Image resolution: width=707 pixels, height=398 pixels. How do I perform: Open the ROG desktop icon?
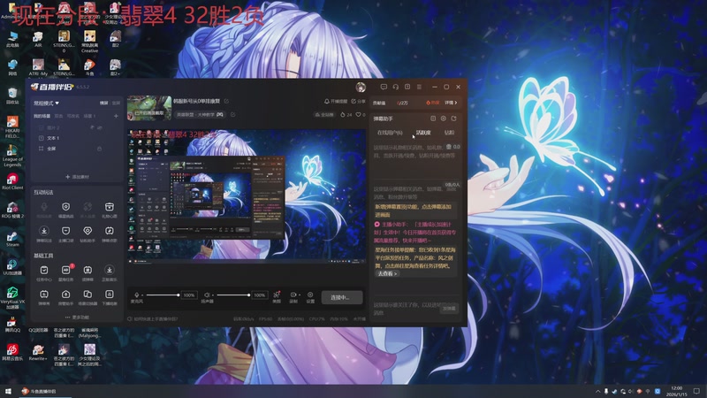[12, 208]
